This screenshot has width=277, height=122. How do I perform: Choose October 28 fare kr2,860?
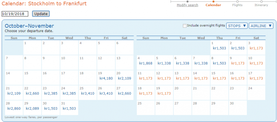tap(14, 108)
